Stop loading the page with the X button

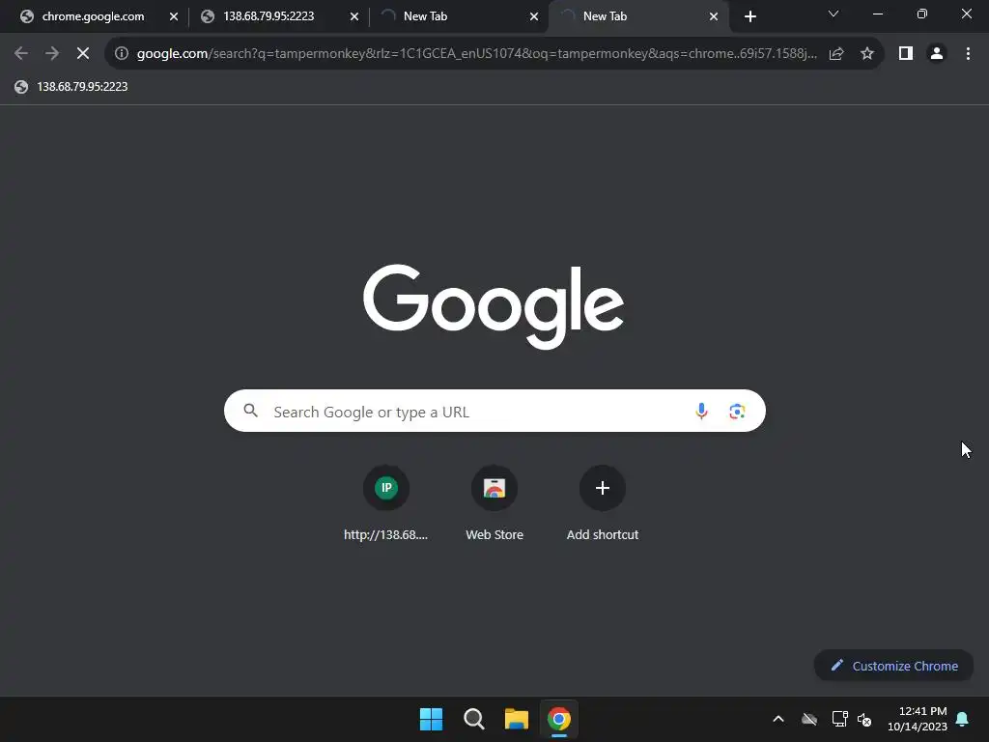(x=83, y=54)
